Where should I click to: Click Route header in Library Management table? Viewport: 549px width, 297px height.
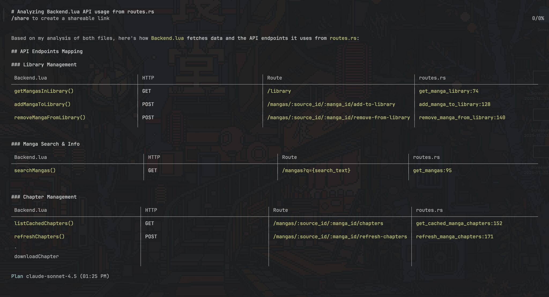pos(274,78)
